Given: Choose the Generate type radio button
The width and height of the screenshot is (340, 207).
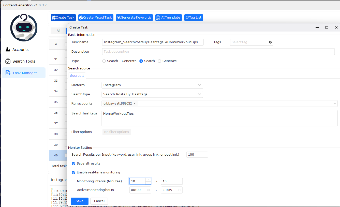Looking at the screenshot, I should 159,61.
